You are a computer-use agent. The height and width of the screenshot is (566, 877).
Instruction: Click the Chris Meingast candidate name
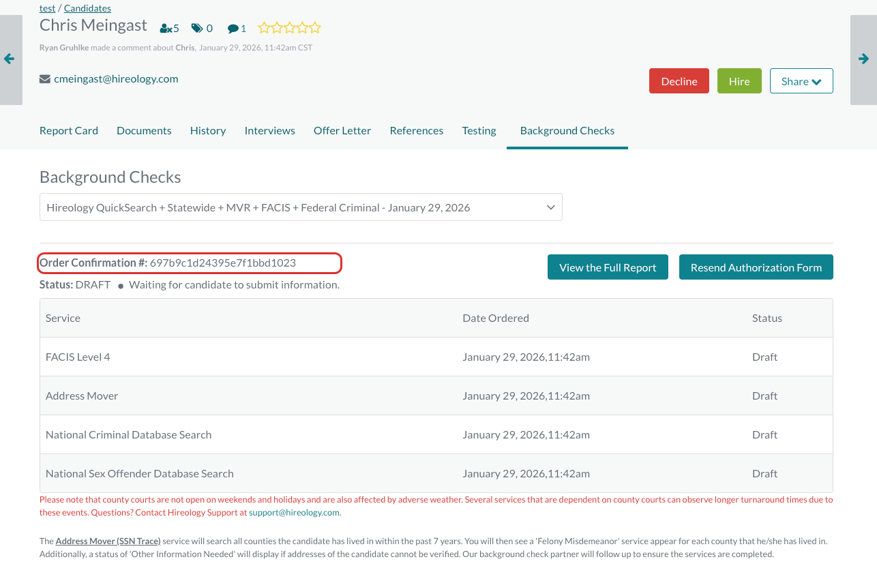tap(93, 25)
